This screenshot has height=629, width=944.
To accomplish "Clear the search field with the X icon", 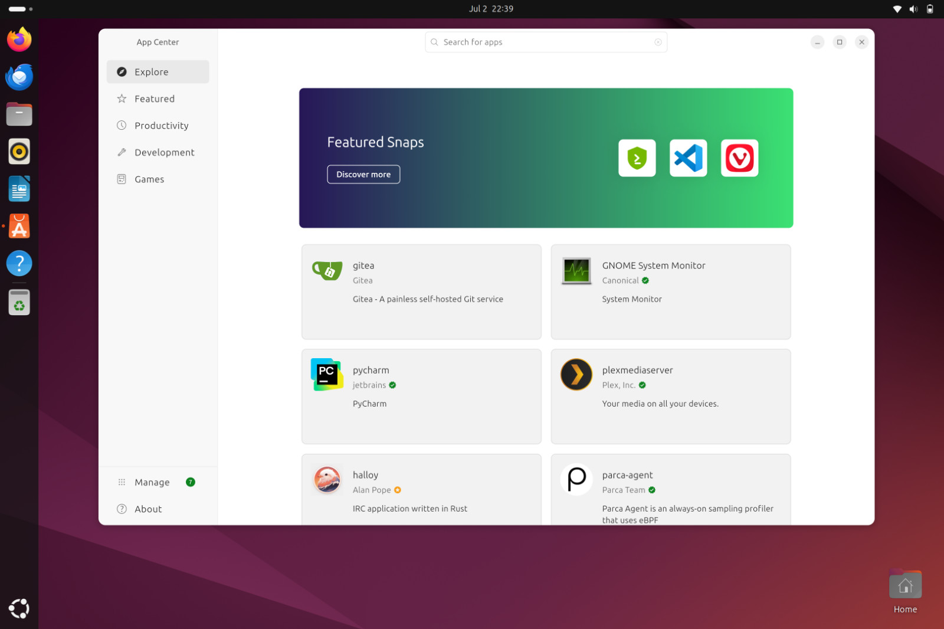I will [x=658, y=42].
